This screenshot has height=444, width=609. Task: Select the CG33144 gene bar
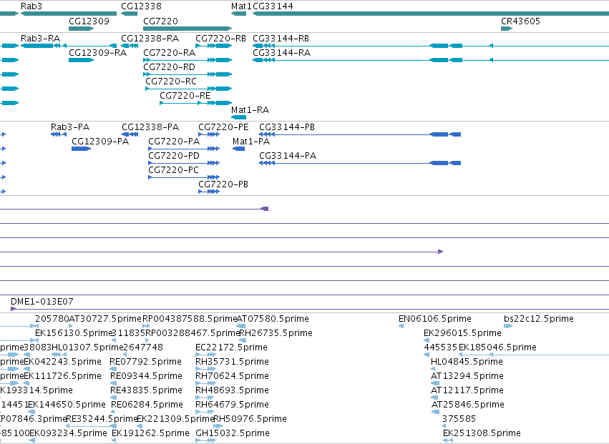click(x=431, y=14)
